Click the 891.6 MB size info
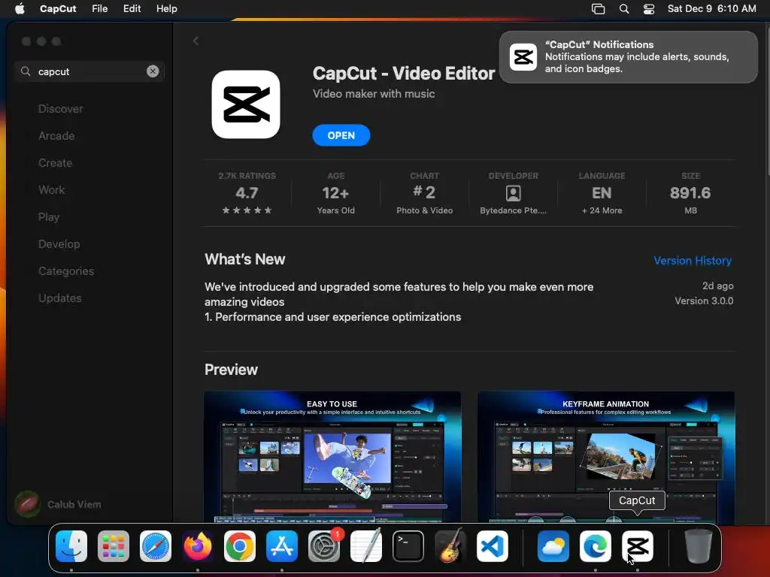Image resolution: width=770 pixels, height=577 pixels. pos(690,193)
